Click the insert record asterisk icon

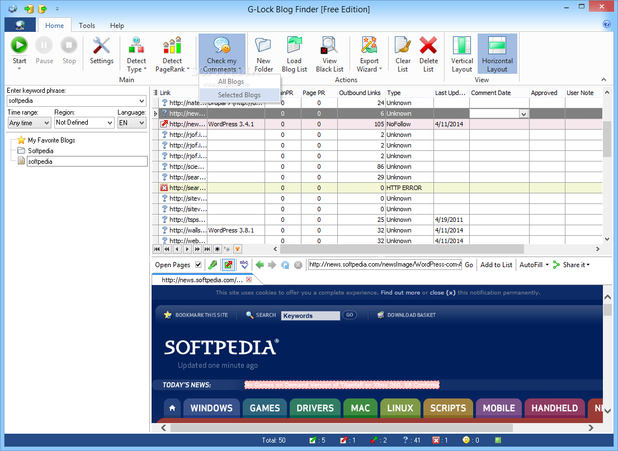217,249
